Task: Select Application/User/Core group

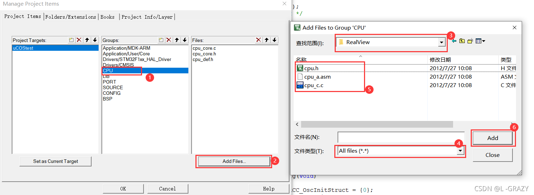Action: tap(126, 54)
